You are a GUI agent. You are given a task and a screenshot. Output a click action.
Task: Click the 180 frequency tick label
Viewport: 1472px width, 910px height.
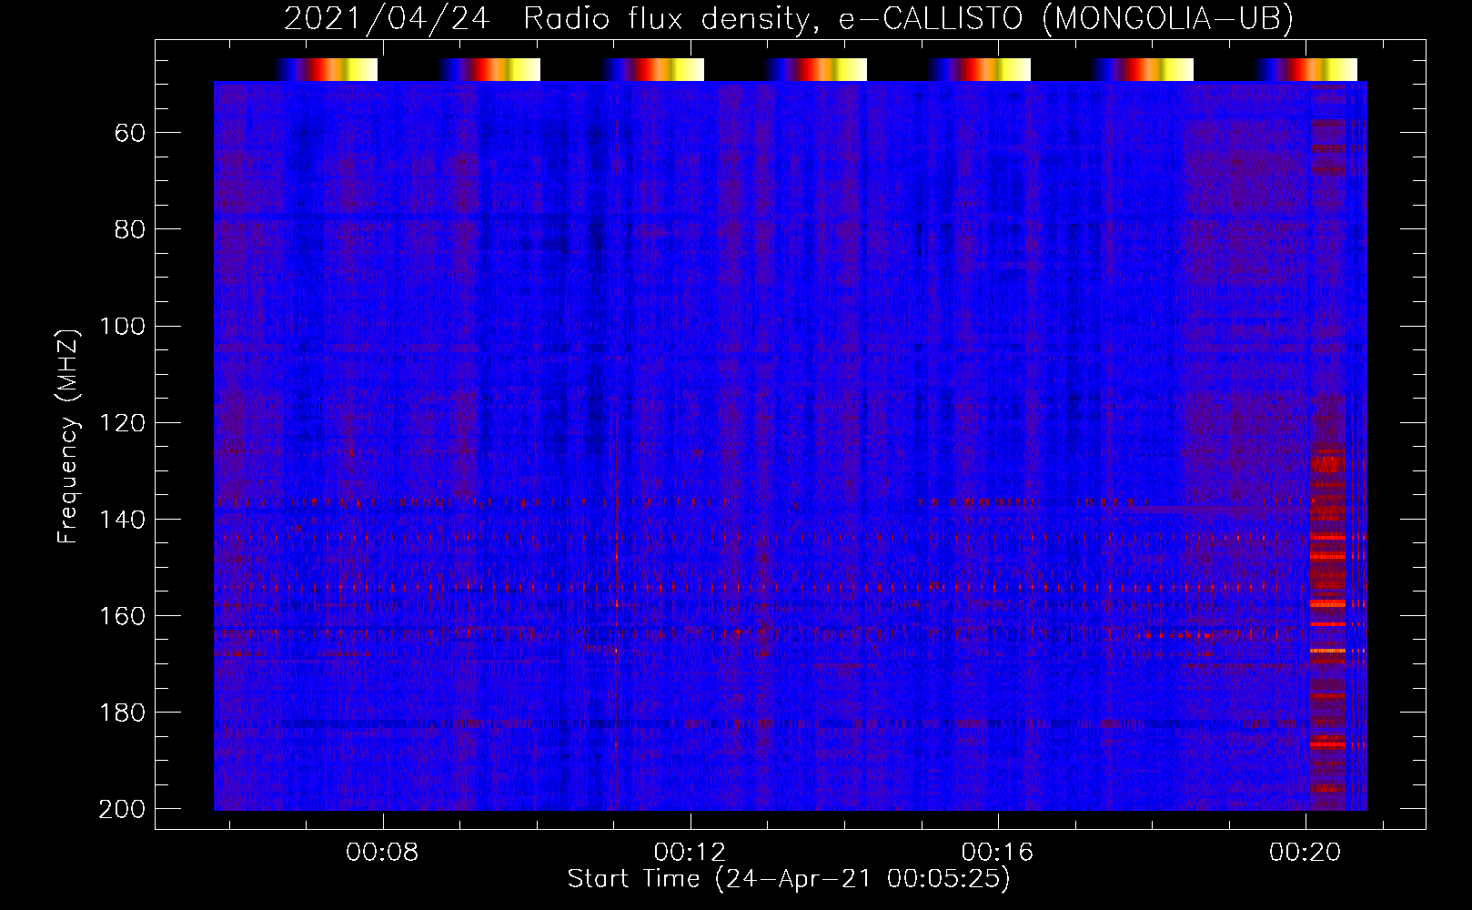[x=122, y=713]
